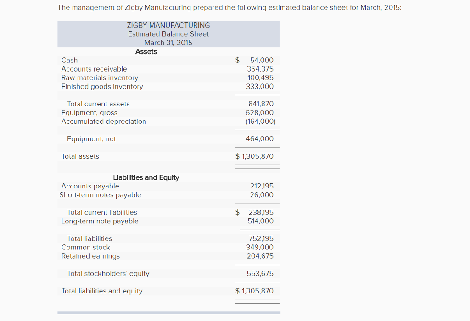Click the 333,000 value
Image resolution: width=470 pixels, height=321 pixels.
pos(260,86)
